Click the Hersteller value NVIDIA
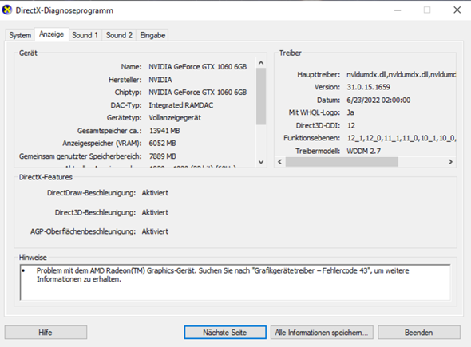Screen dimensions: 471x347 (160, 80)
